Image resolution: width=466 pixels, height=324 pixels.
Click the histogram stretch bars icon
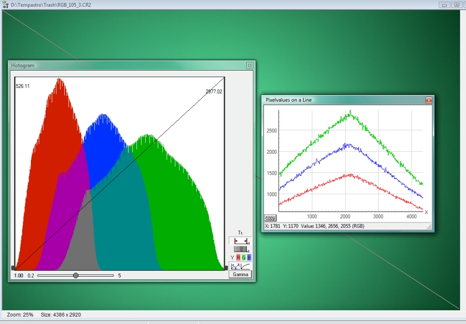point(240,249)
